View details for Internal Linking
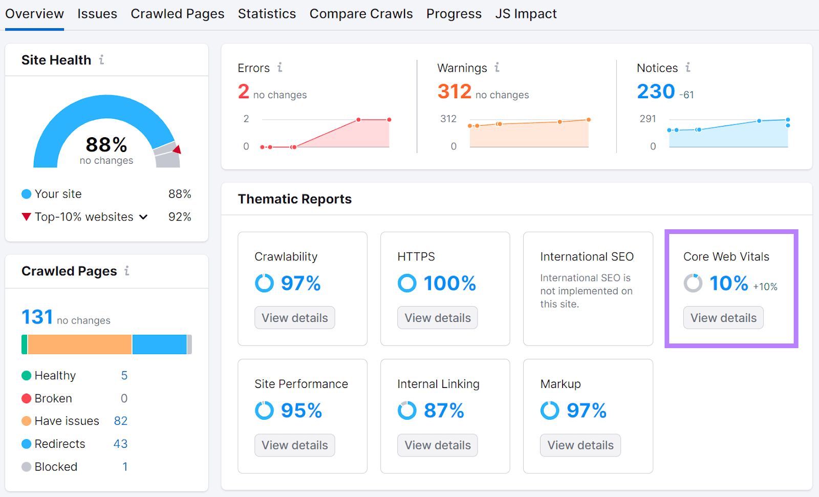This screenshot has width=819, height=497. (x=437, y=445)
